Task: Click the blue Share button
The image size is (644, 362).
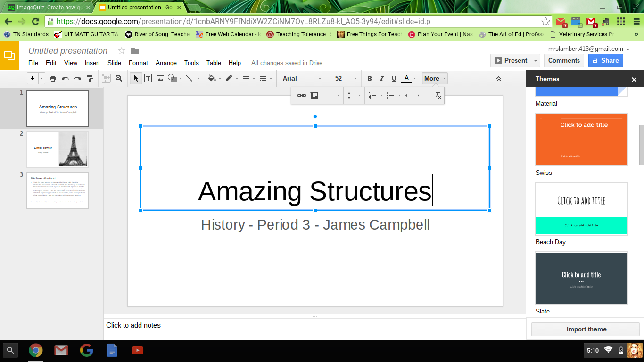Action: click(605, 61)
